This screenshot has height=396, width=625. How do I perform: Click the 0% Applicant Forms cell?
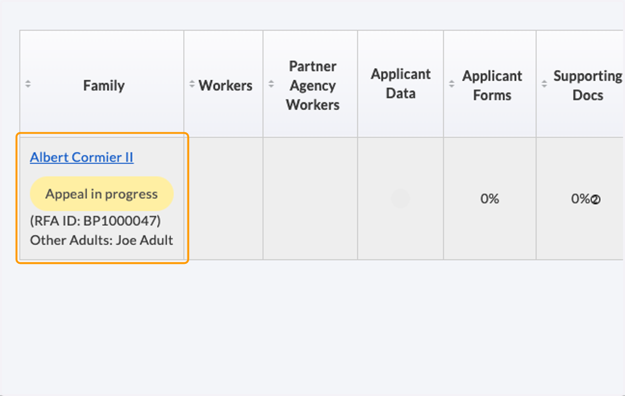tap(490, 198)
